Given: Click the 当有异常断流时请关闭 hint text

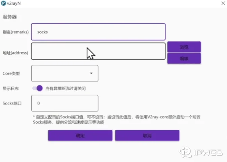Looking at the screenshot, I should [x=66, y=89].
